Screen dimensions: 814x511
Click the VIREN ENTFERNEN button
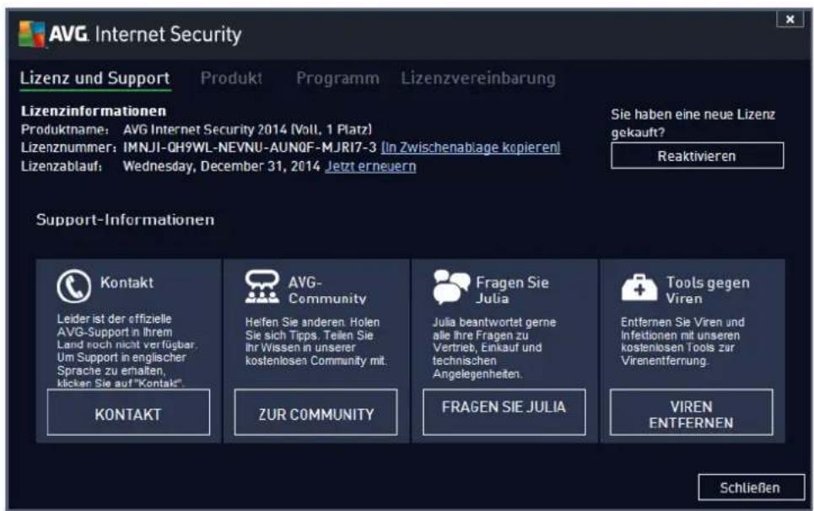click(x=691, y=412)
